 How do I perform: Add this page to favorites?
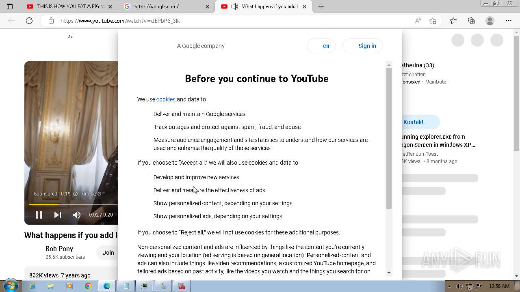pos(433,21)
